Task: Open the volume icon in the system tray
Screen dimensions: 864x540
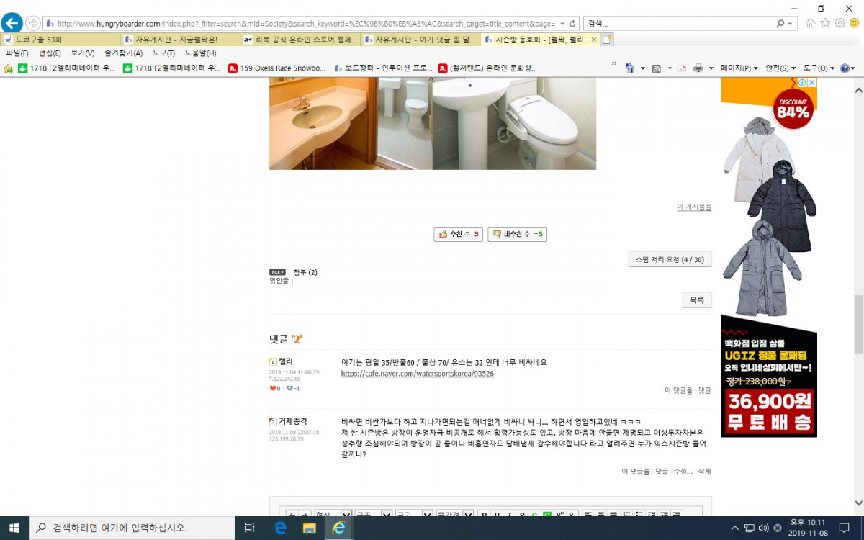Action: tap(763, 528)
